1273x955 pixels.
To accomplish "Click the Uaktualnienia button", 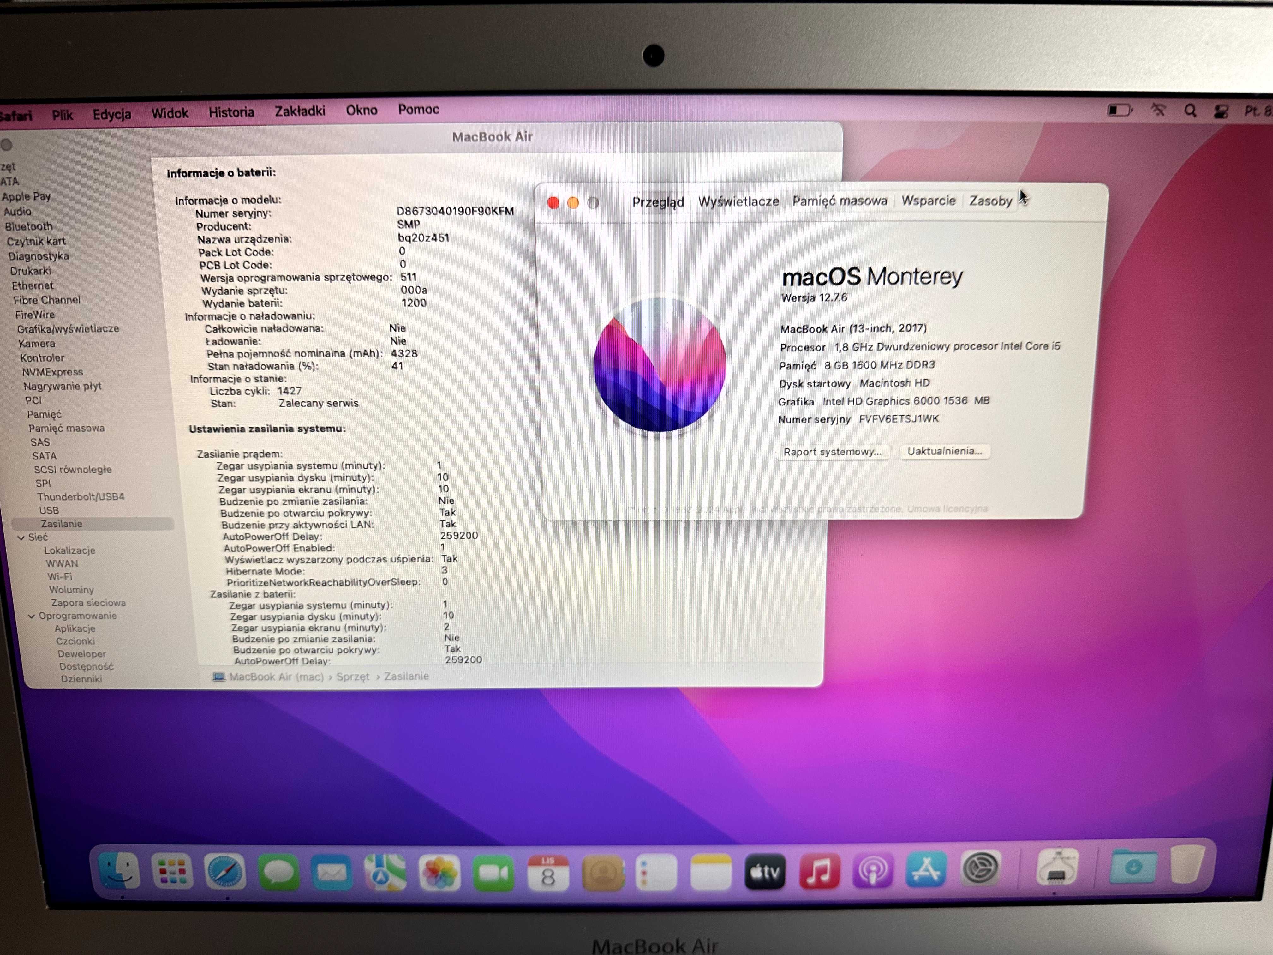I will (944, 451).
